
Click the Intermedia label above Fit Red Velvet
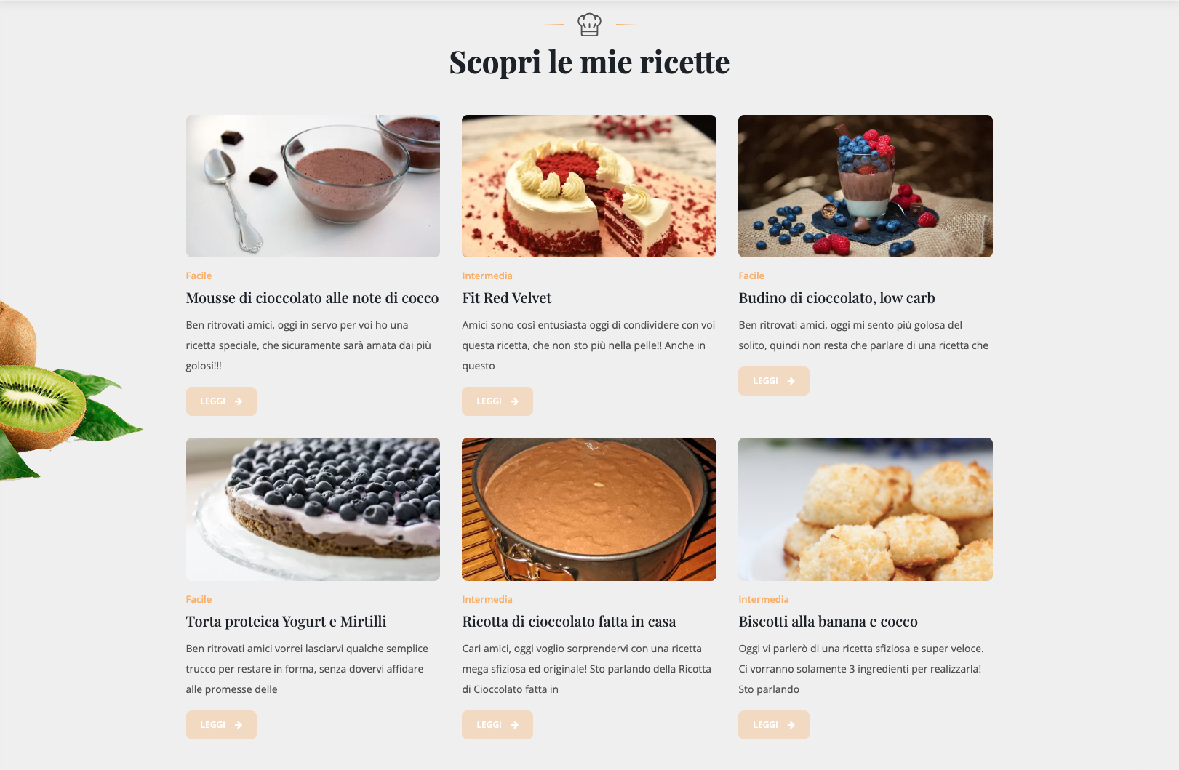coord(487,276)
